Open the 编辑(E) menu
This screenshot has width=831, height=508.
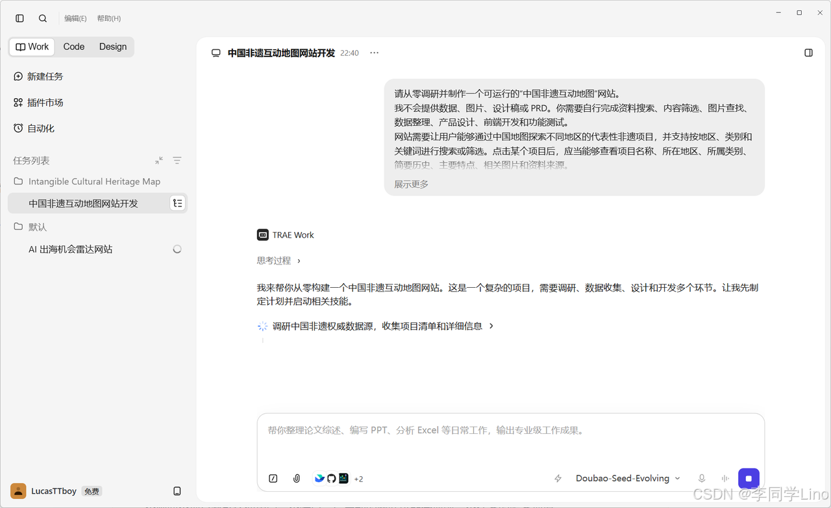[x=75, y=18]
